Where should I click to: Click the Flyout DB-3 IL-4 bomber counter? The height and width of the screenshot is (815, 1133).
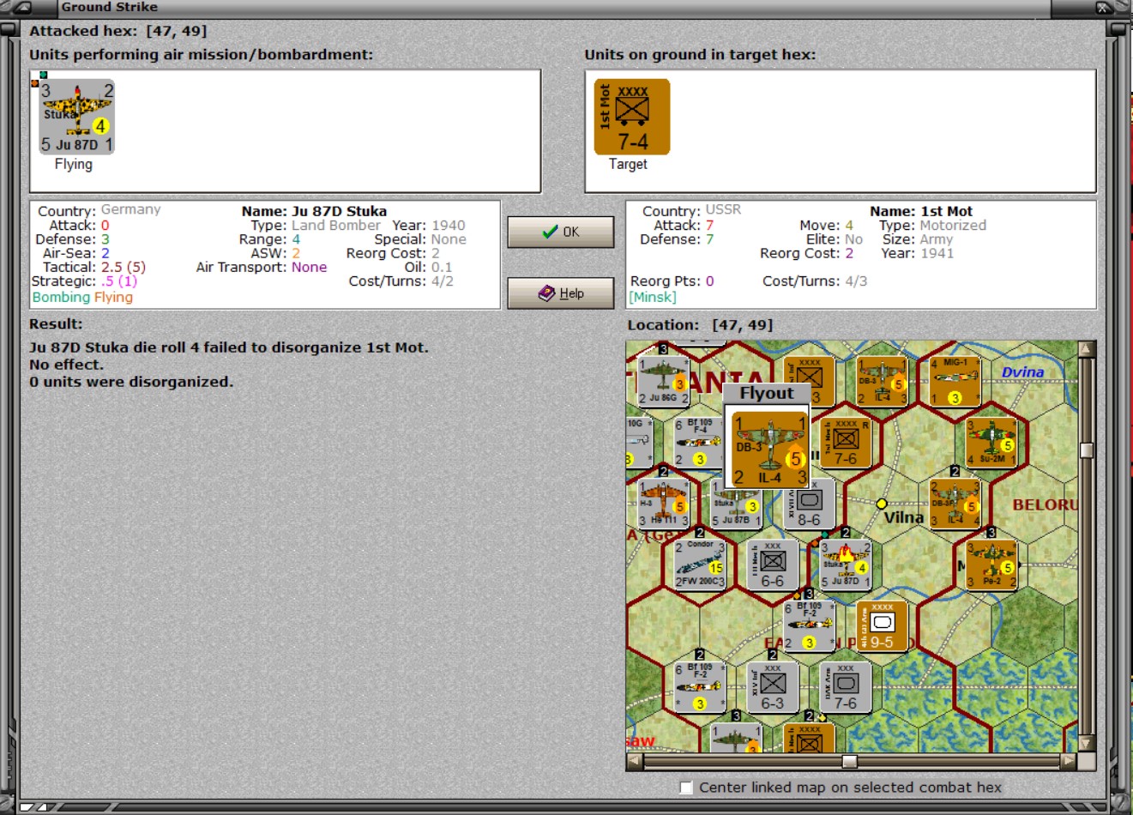click(x=769, y=450)
